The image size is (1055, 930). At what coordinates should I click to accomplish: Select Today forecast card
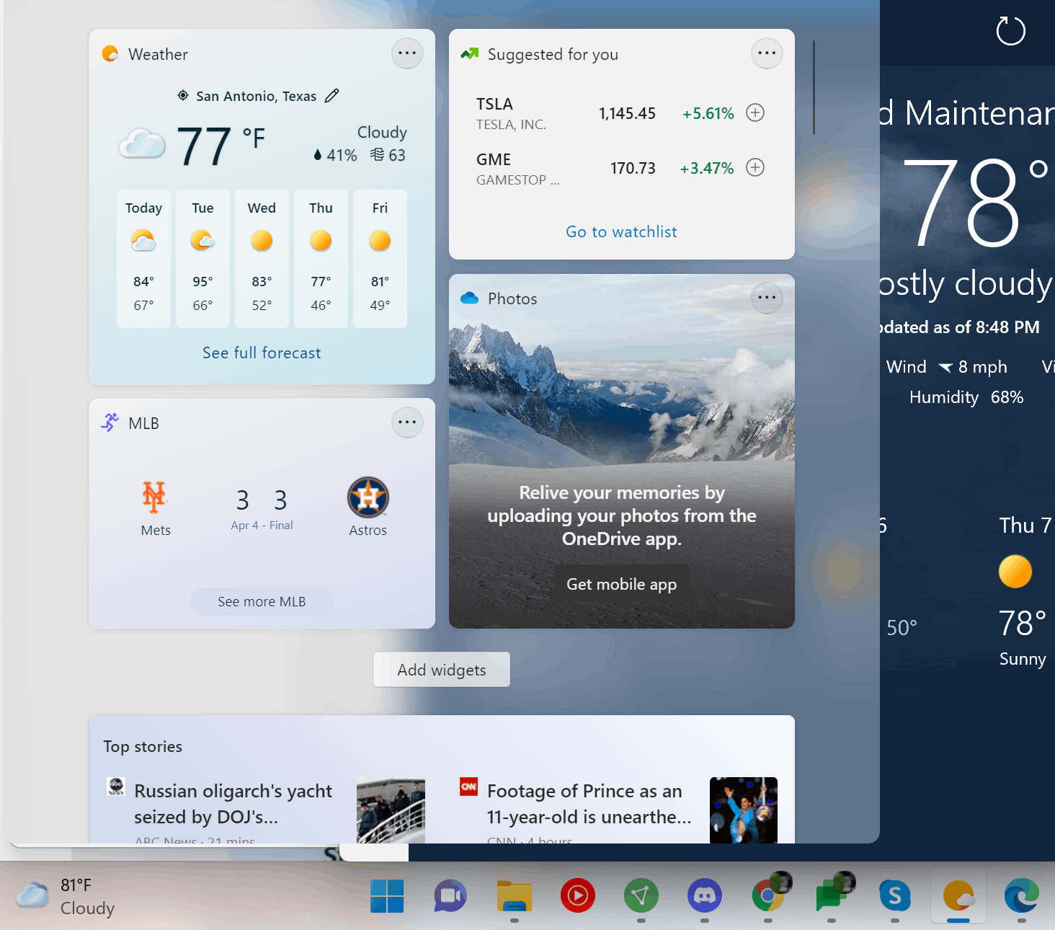(143, 259)
